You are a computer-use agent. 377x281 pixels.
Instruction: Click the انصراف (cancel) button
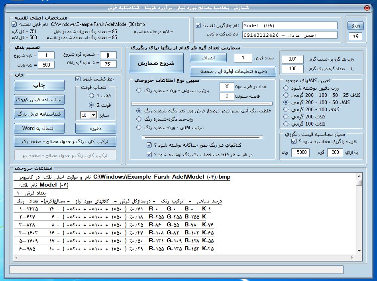[208, 58]
